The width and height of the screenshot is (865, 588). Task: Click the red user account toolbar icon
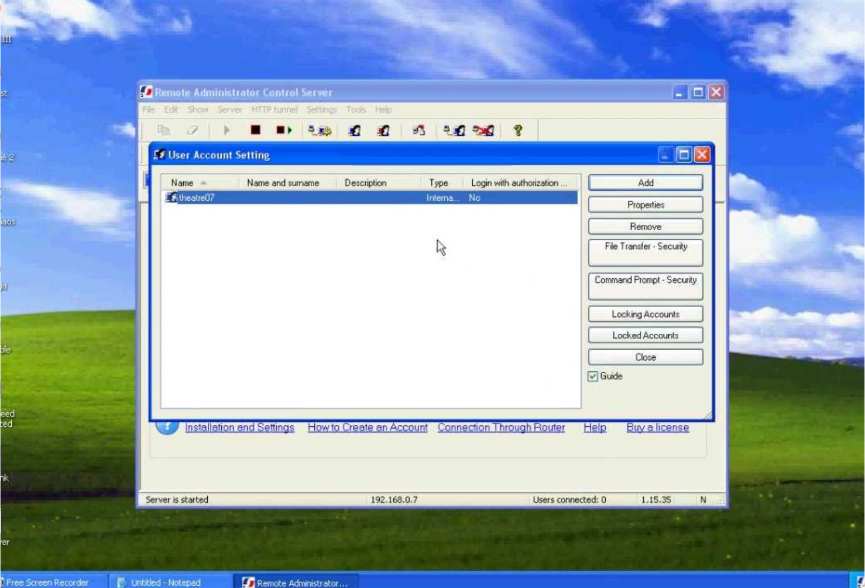click(383, 131)
